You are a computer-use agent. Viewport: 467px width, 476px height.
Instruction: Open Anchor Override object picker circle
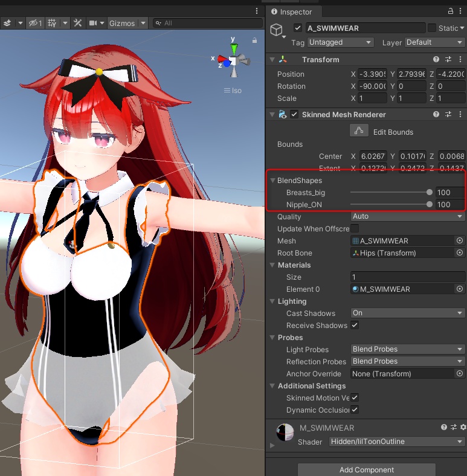[460, 373]
